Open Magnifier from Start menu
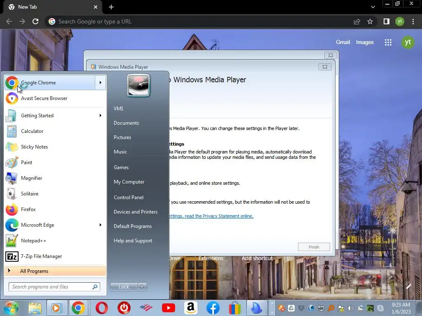This screenshot has height=316, width=422. (55, 178)
